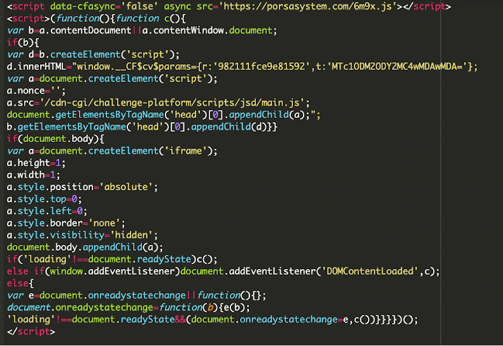Viewport: 503px width, 346px height.
Task: Click the 982111fce9e81592 parameter value
Action: (x=262, y=67)
